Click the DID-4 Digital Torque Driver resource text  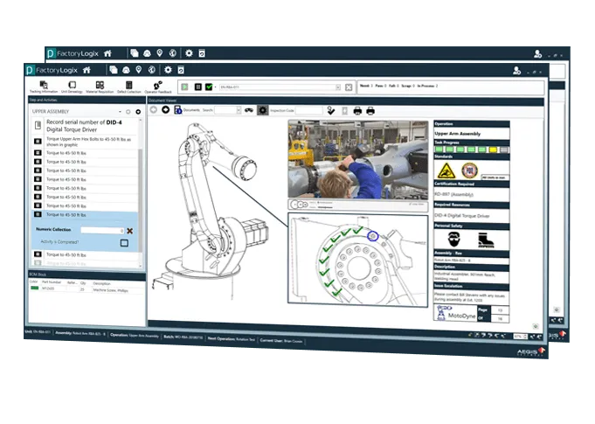[462, 216]
